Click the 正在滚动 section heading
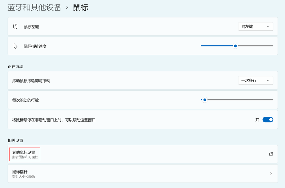The width and height of the screenshot is (285, 188). (x=15, y=67)
